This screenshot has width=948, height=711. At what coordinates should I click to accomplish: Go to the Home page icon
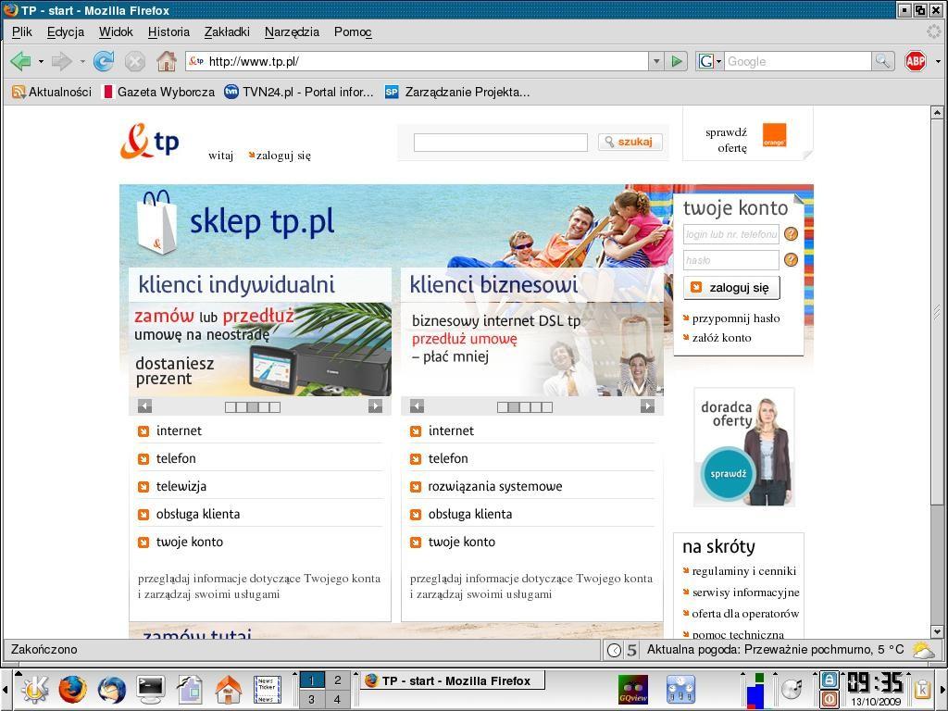(167, 61)
